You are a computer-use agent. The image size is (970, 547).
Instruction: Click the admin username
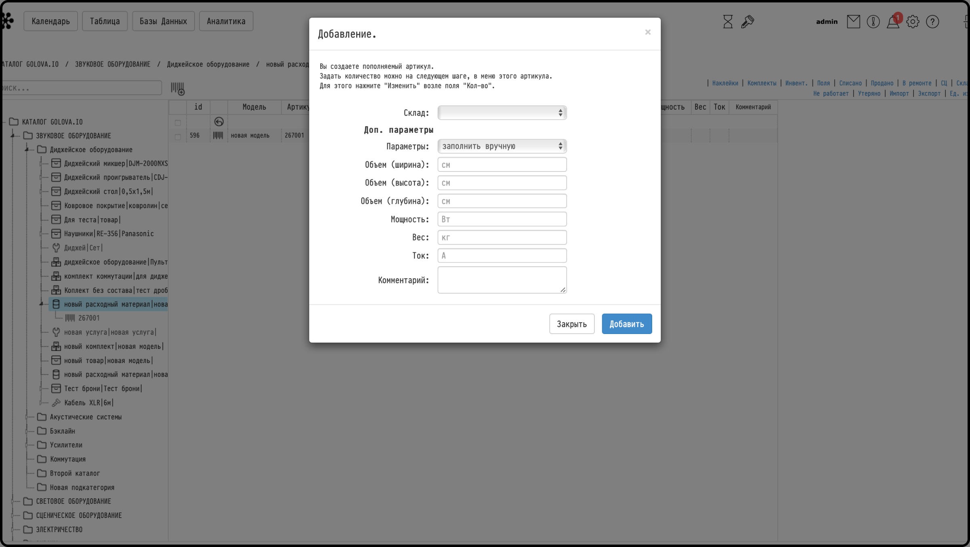827,21
